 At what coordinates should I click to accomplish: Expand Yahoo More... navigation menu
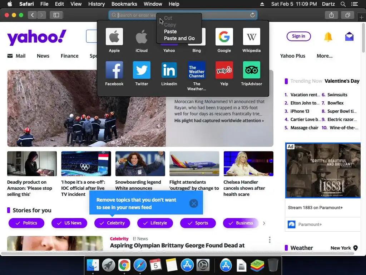[x=325, y=56]
